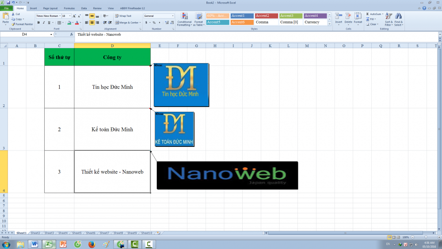Image resolution: width=442 pixels, height=249 pixels.
Task: Open Firefox from the Windows taskbar
Action: [x=91, y=244]
